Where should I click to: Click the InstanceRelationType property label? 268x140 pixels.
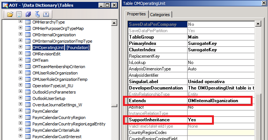(148, 113)
